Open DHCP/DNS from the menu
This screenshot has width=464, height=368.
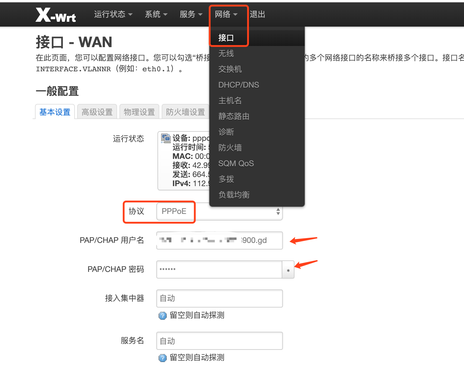pyautogui.click(x=238, y=85)
